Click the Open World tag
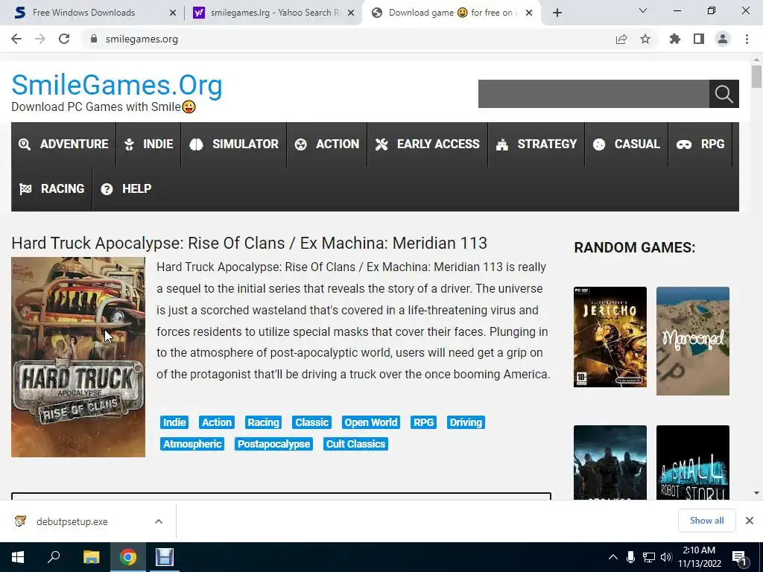Screen dimensions: 763x572 [371, 422]
